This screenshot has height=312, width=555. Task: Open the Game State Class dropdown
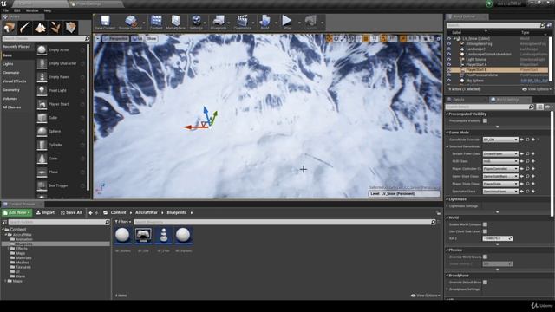(500, 177)
